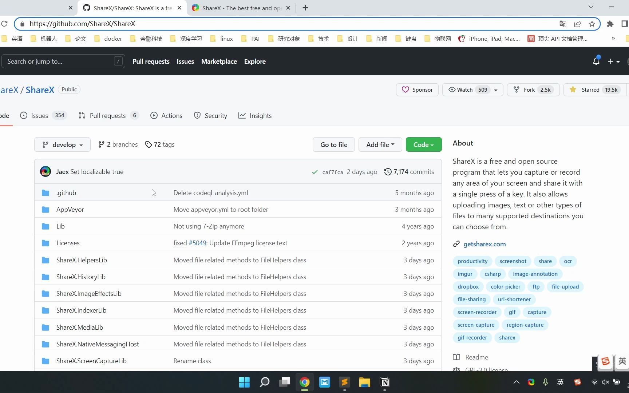Click the Sponsor button
The height and width of the screenshot is (393, 629).
coord(417,90)
